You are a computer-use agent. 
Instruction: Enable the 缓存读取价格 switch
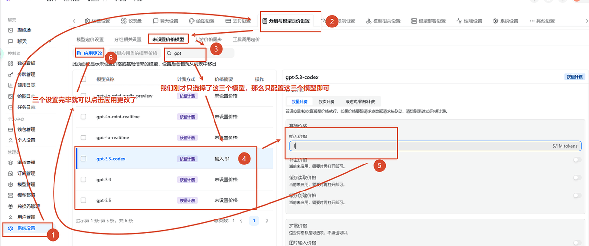[x=577, y=178]
